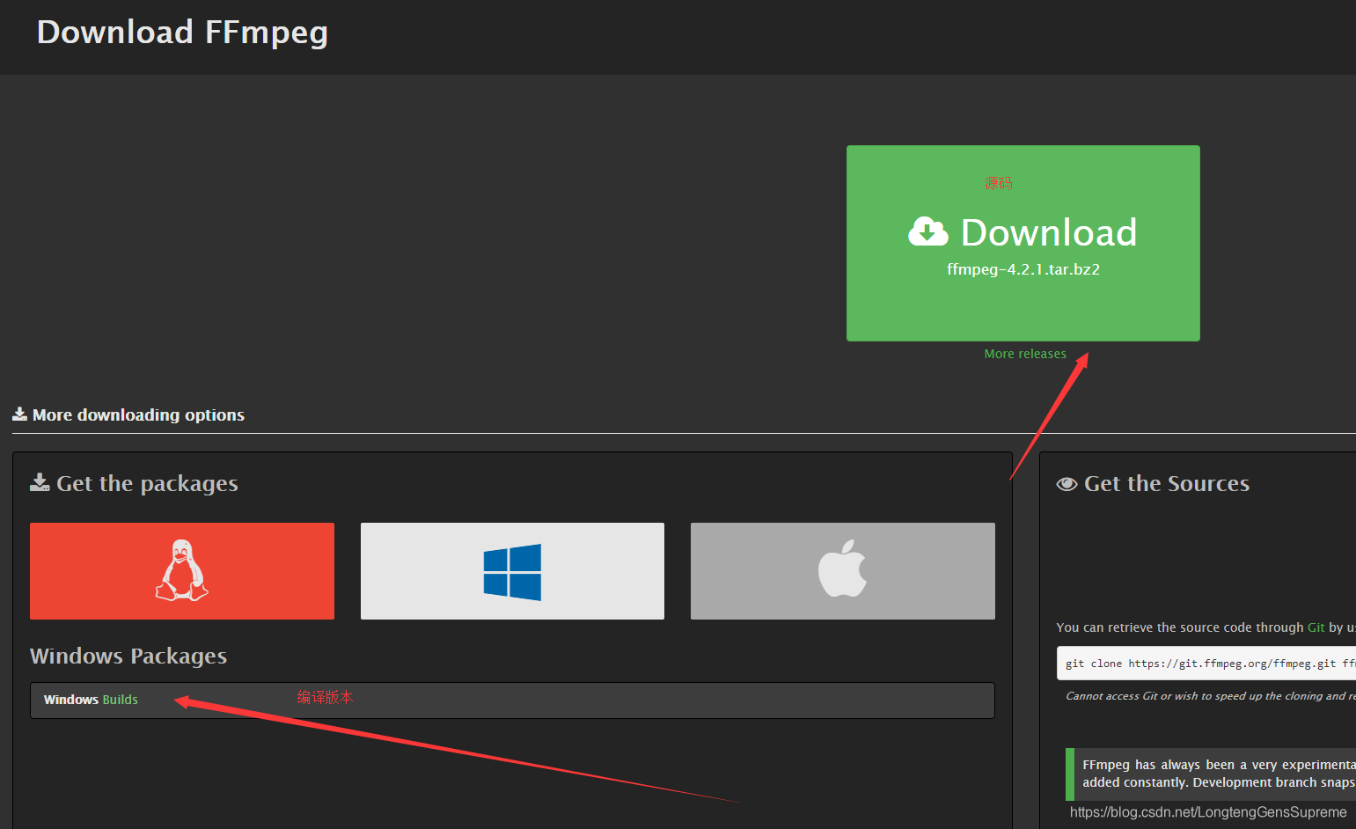Select the Apple logo package tile
This screenshot has width=1356, height=829.
pos(843,571)
